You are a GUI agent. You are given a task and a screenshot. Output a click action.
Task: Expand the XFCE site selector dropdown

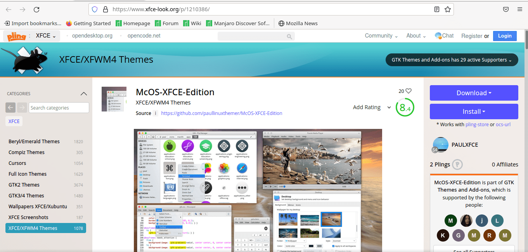pos(46,36)
